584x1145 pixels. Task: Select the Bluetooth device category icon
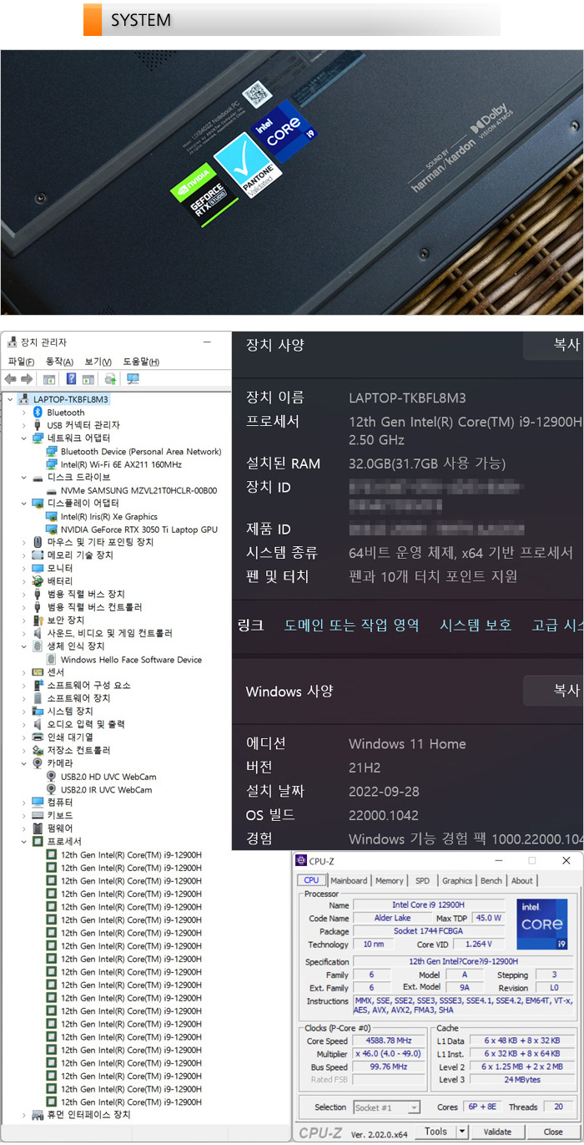(x=38, y=413)
